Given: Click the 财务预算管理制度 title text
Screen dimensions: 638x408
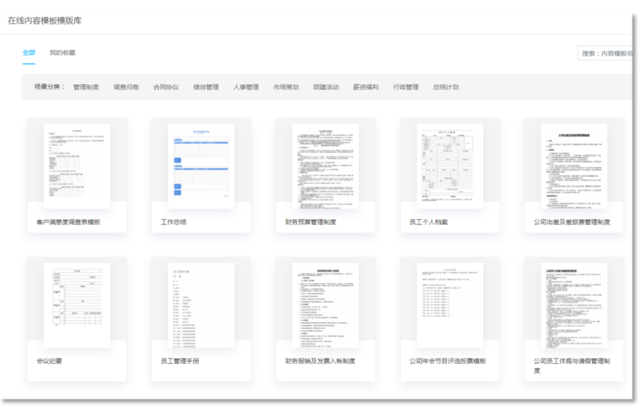Looking at the screenshot, I should [311, 222].
